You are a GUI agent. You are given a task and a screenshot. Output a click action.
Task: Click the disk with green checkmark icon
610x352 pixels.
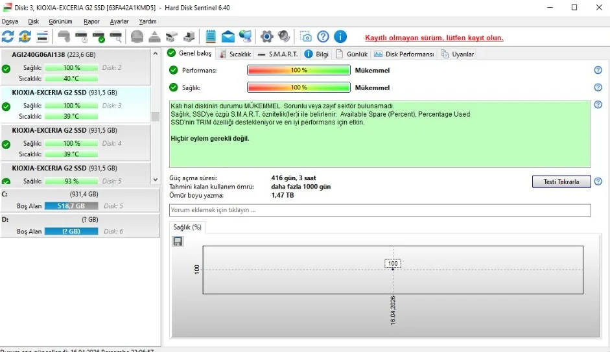pyautogui.click(x=99, y=36)
